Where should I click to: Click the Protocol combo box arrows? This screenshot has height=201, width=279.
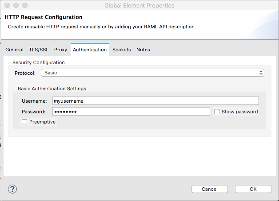tap(261, 73)
